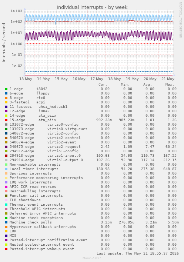The width and height of the screenshot is (184, 262).
Task: Click the 20 May date label on axis
Action: click(x=150, y=79)
